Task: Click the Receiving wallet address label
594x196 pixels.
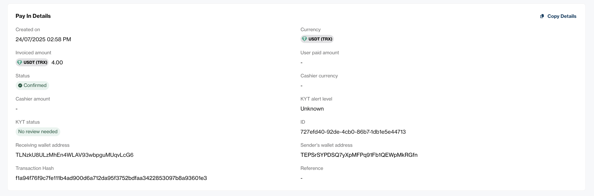Action: click(x=43, y=145)
